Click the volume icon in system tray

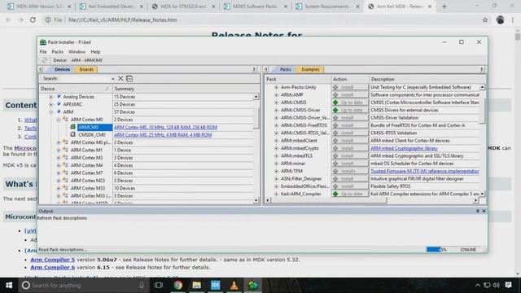497,285
